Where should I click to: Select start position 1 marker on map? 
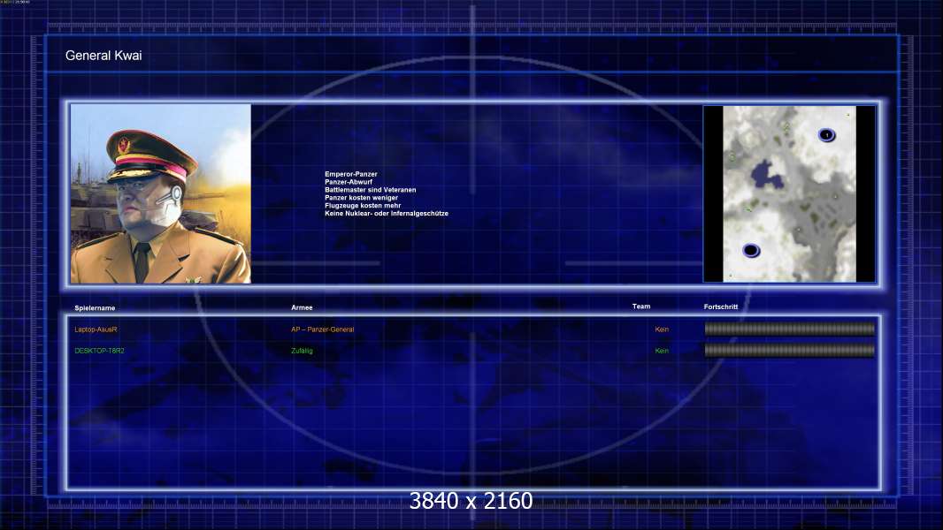[827, 135]
